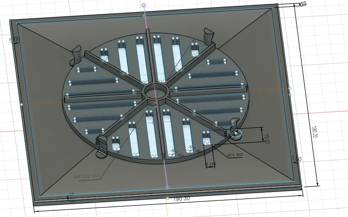
Task: Click the purple endpoint at top of centerline
Action: click(x=144, y=5)
